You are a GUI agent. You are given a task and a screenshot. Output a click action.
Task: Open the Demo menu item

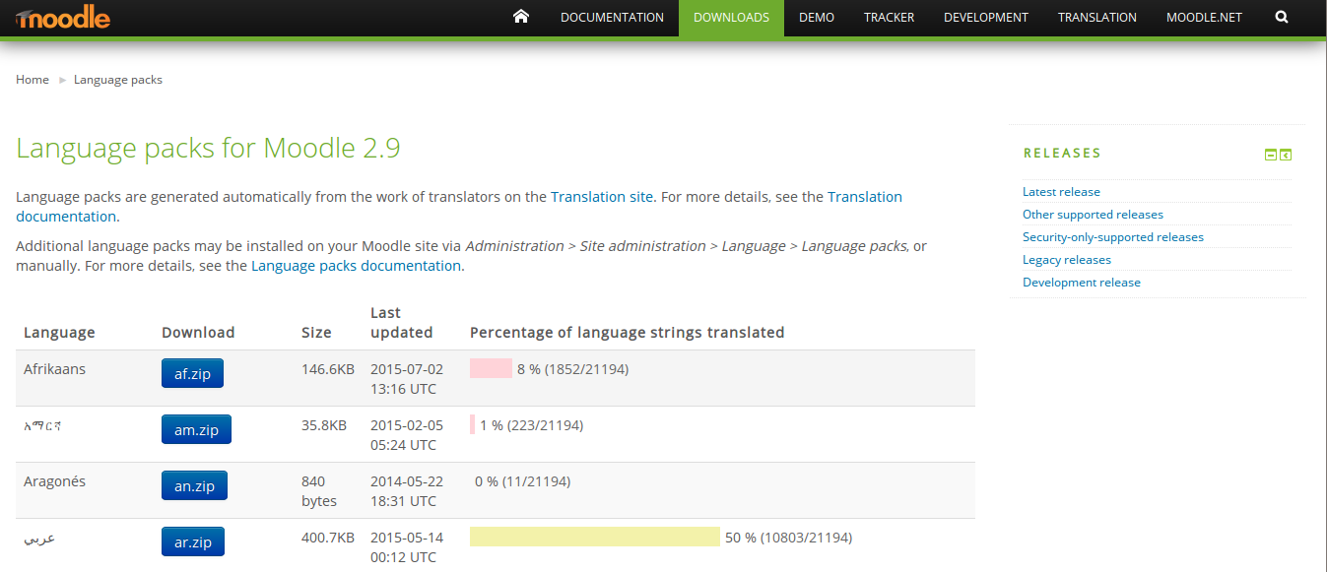(817, 18)
